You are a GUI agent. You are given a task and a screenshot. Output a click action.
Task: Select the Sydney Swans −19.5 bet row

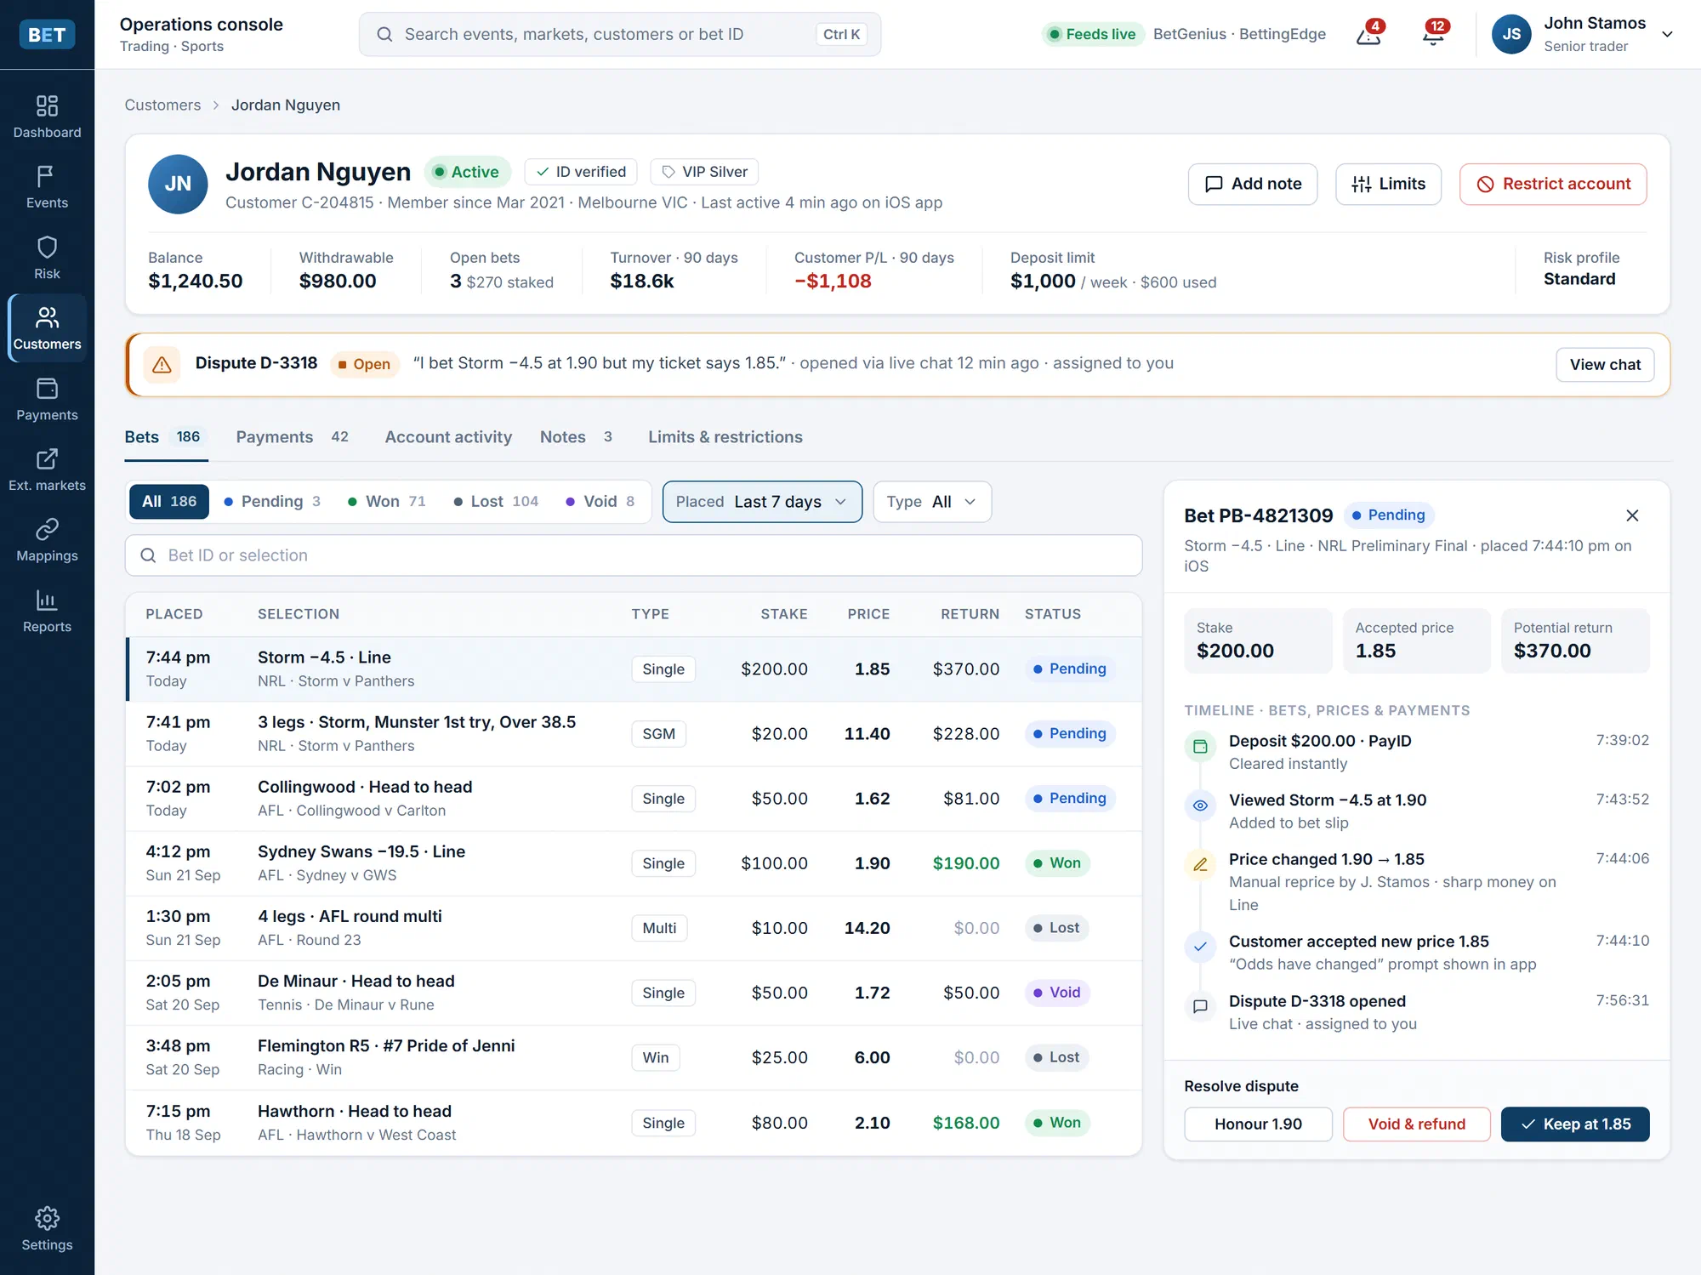(x=634, y=863)
